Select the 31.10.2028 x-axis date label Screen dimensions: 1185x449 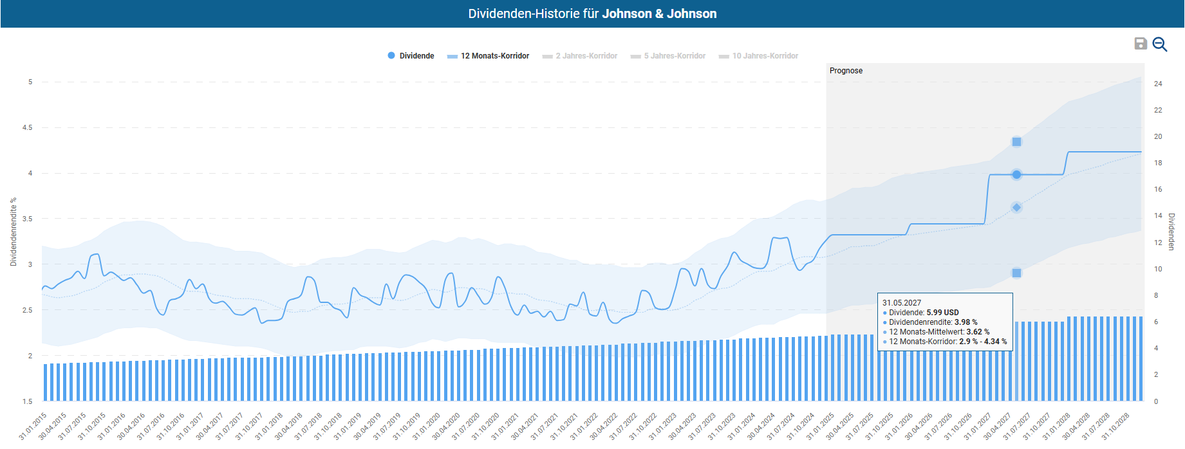pyautogui.click(x=1116, y=426)
